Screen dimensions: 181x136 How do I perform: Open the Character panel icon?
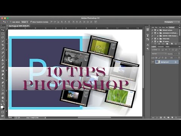[147, 45]
